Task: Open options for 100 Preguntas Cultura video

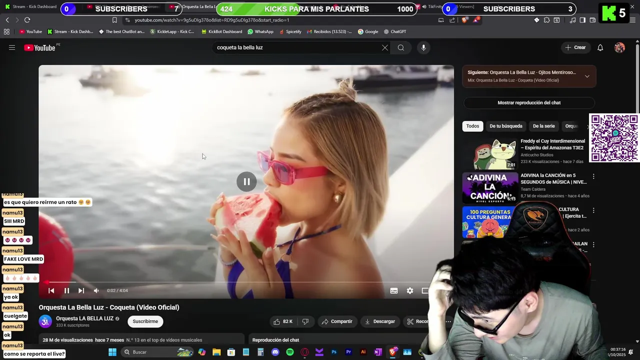Action: [x=593, y=210]
